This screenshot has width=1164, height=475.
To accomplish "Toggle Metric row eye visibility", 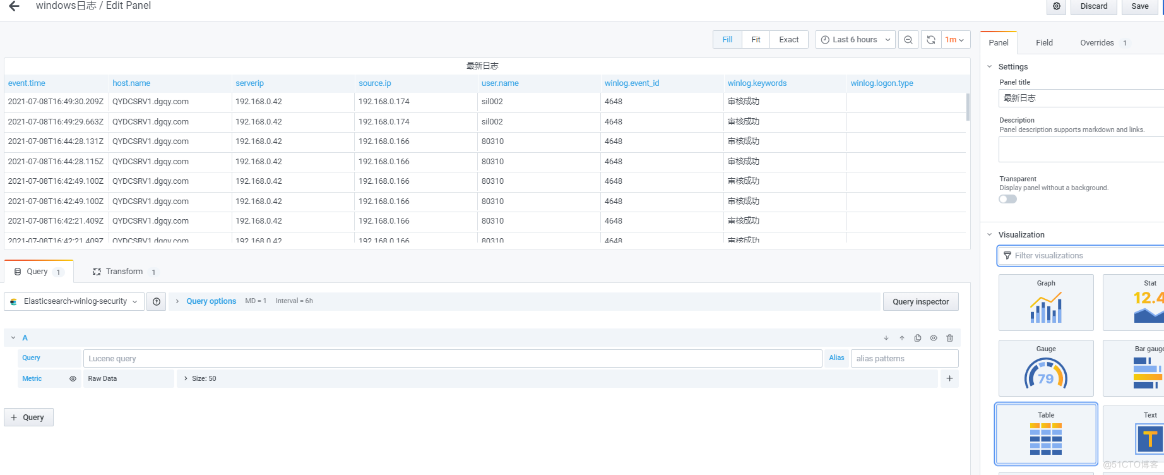I will click(x=73, y=379).
